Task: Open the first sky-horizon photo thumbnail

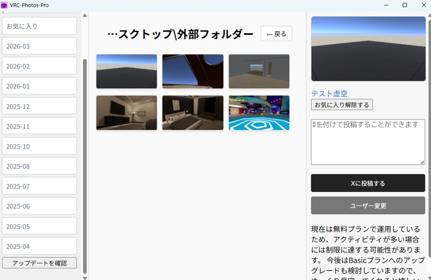Action: coord(126,72)
